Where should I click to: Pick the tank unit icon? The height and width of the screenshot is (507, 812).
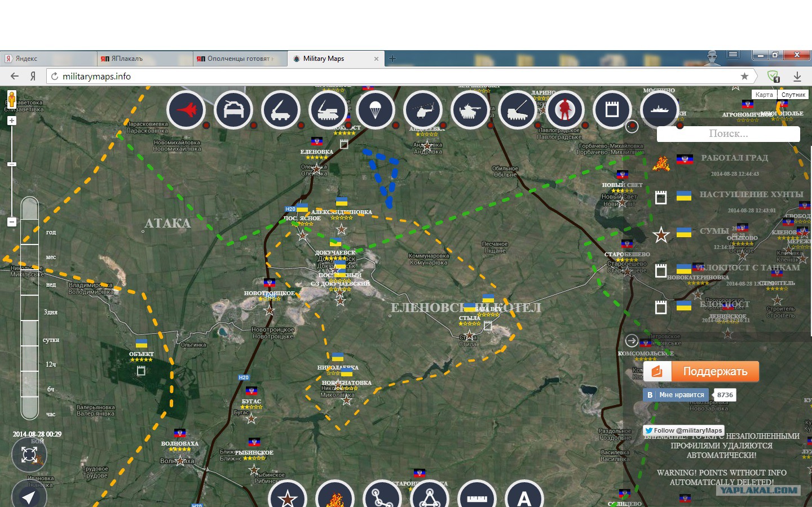(470, 110)
